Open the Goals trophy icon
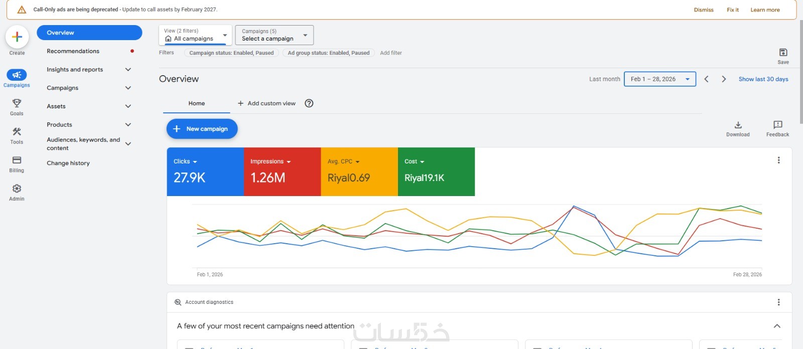Image resolution: width=803 pixels, height=349 pixels. pos(17,103)
